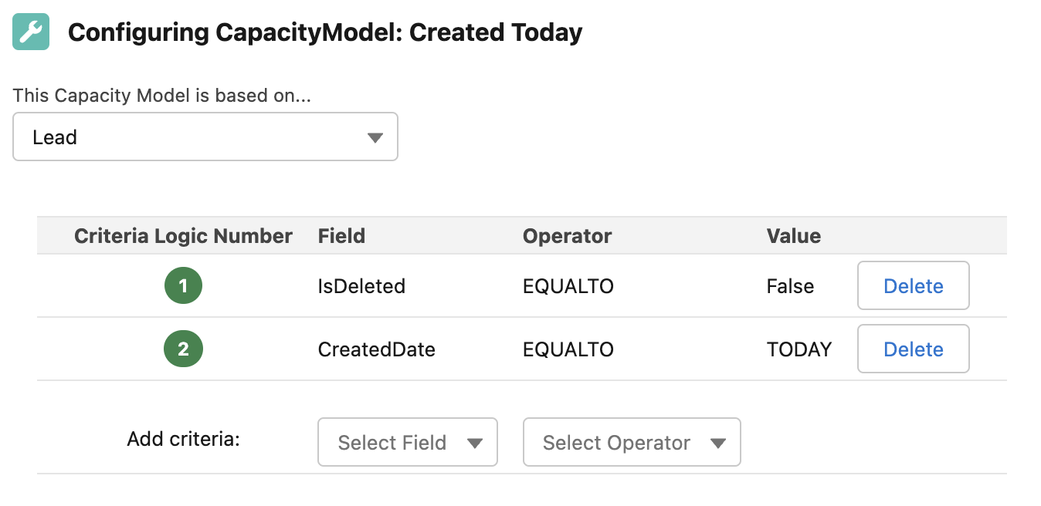Click the Value column header
The width and height of the screenshot is (1041, 506).
point(794,236)
